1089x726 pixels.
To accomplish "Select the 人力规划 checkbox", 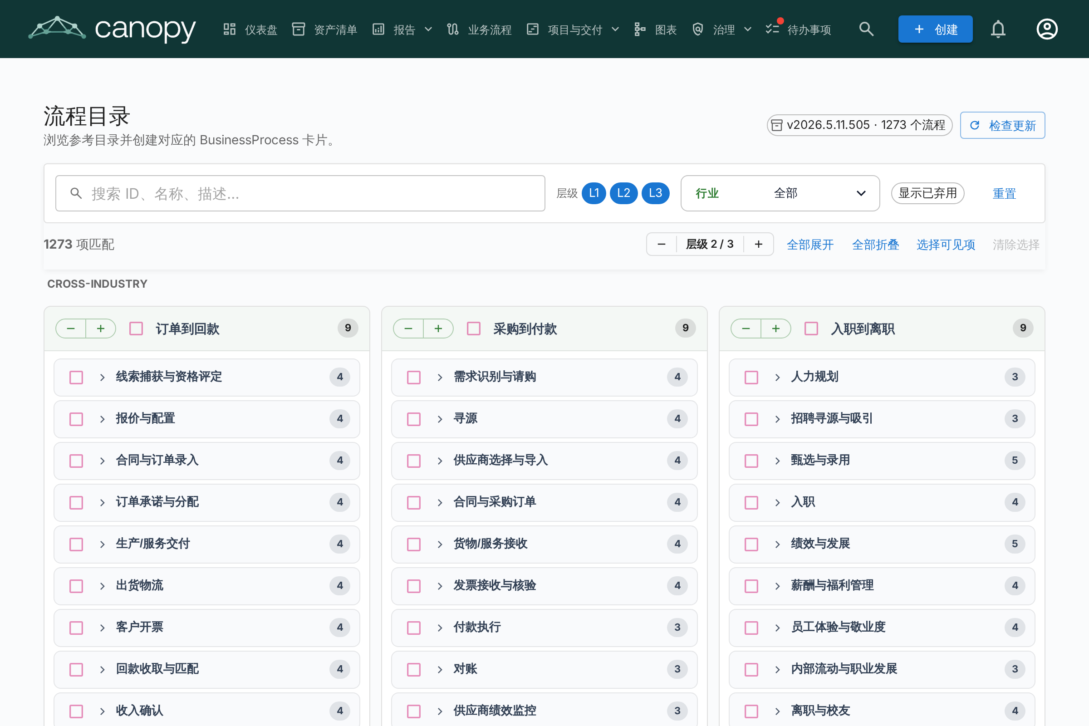I will click(751, 378).
